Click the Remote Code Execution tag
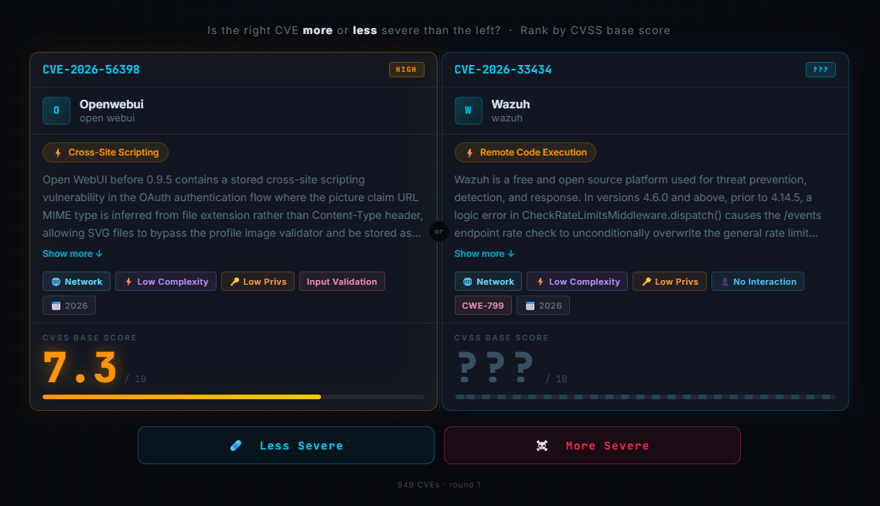This screenshot has height=506, width=880. click(x=525, y=152)
